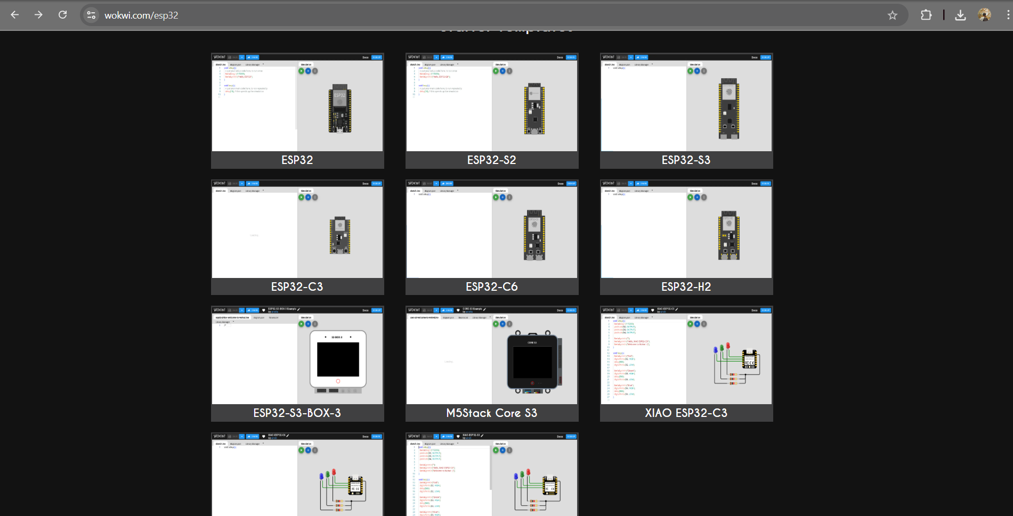Click the ESP32-S2 template title
This screenshot has height=516, width=1013.
click(492, 160)
